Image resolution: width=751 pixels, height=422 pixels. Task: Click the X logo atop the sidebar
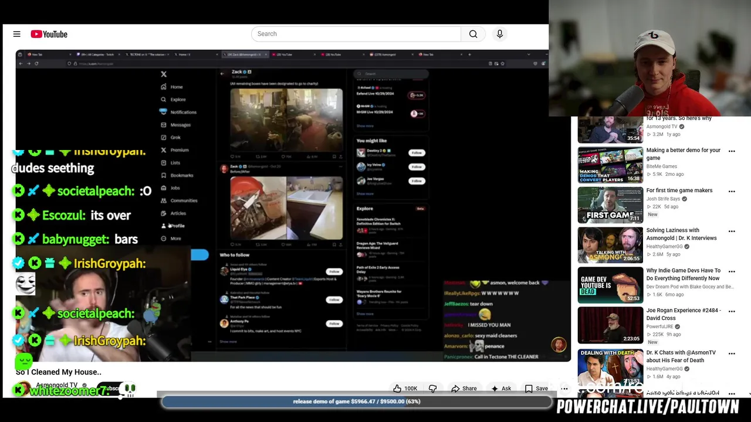point(164,74)
